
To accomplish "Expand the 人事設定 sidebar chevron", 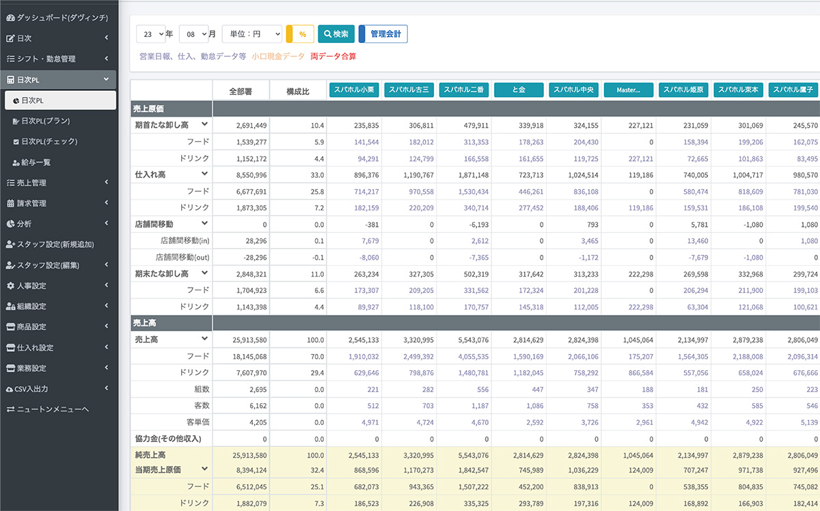I will 107,286.
